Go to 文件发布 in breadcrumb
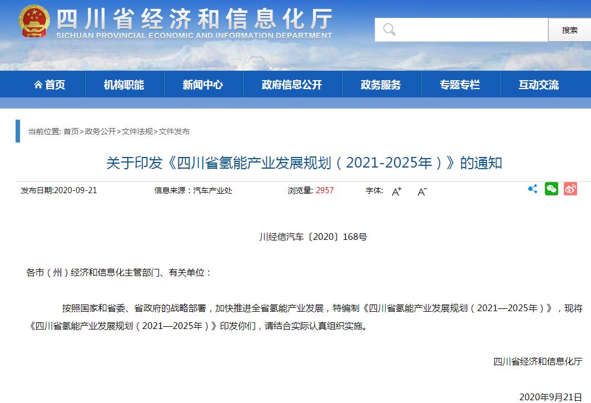The width and height of the screenshot is (591, 403). [x=174, y=131]
